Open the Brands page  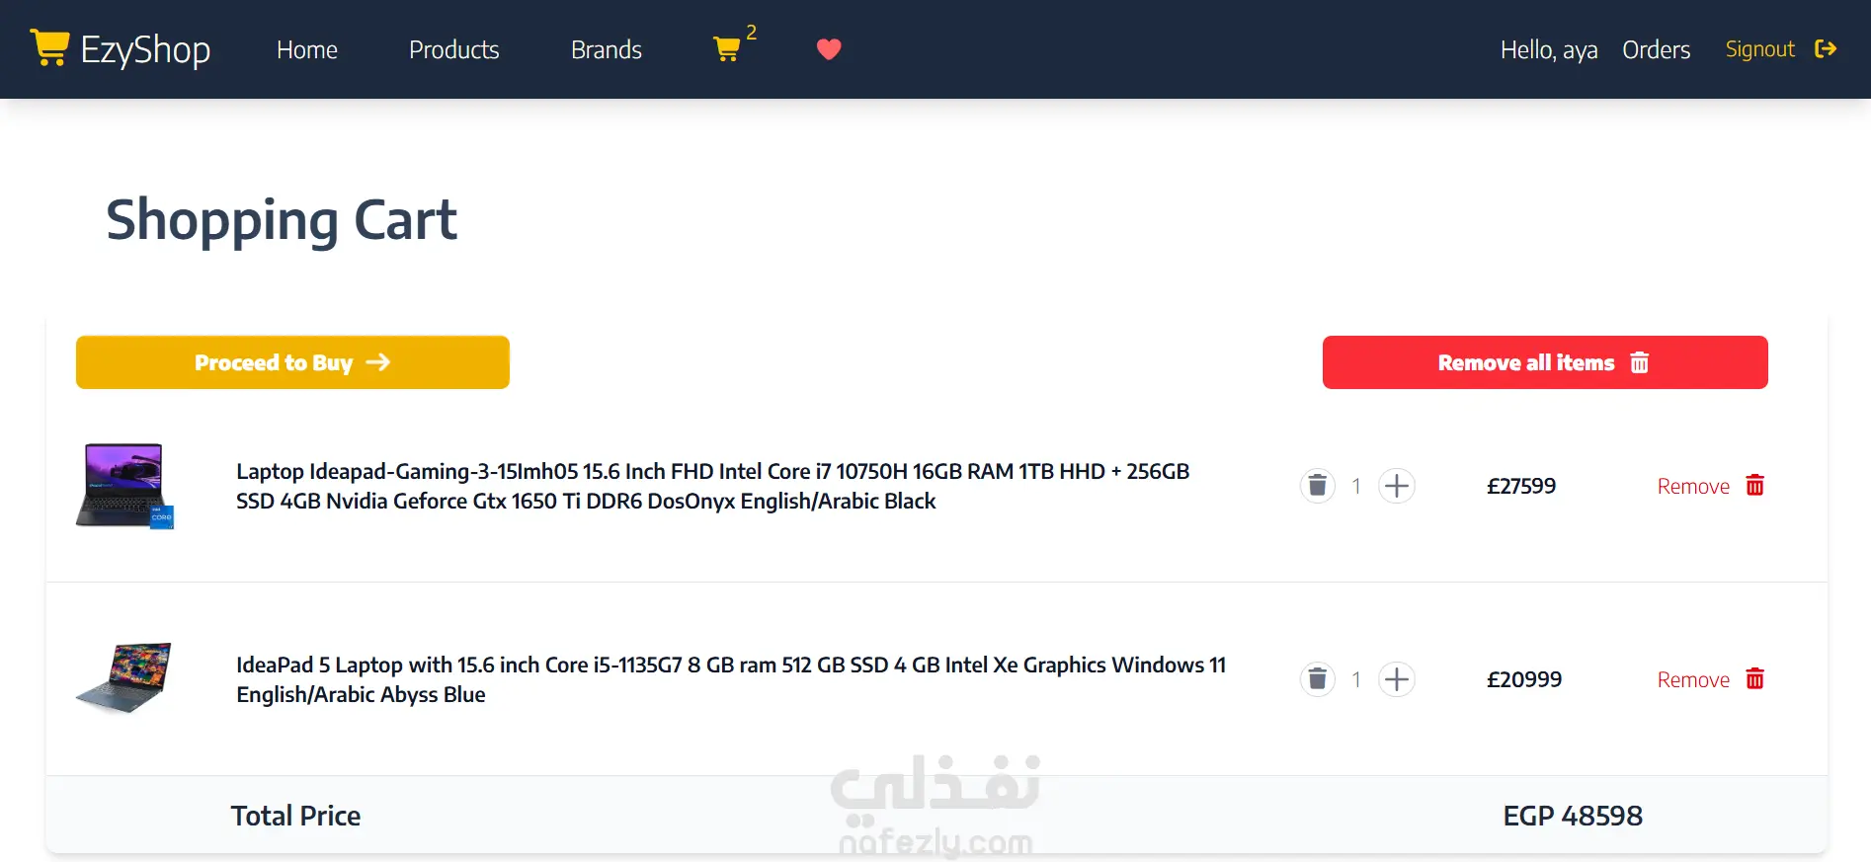pyautogui.click(x=607, y=49)
